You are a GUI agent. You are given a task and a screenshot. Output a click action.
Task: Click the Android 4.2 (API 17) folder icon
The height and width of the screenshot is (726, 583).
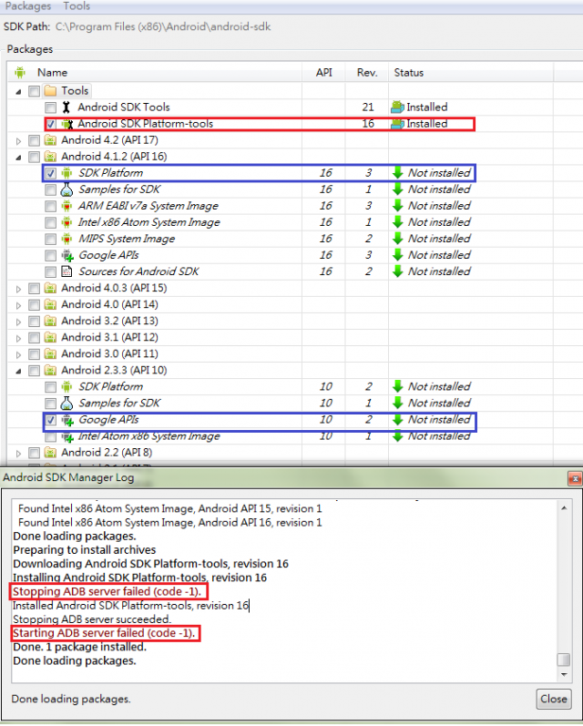50,140
